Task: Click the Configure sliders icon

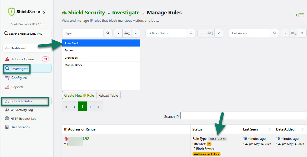Action: pos(7,78)
